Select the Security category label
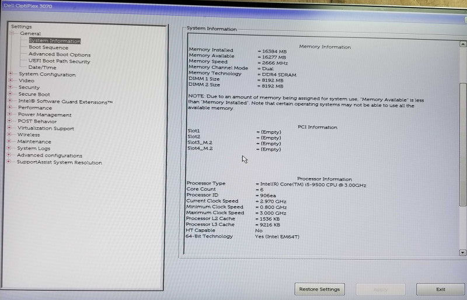The height and width of the screenshot is (300, 467). pos(29,88)
